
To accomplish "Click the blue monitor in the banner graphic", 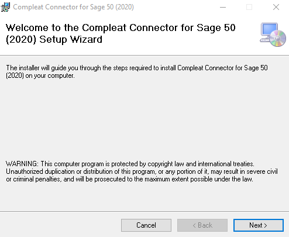I will [x=270, y=30].
